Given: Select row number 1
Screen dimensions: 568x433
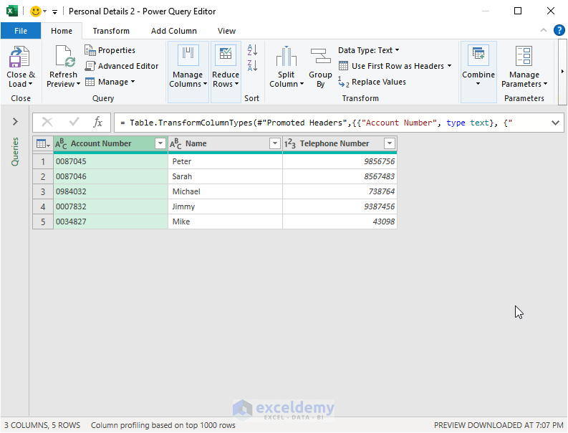Looking at the screenshot, I should tap(43, 161).
